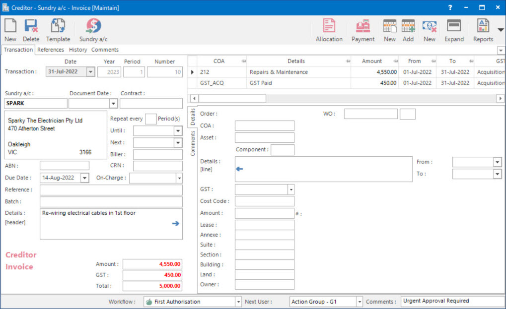Click the New icon with the red cross
Screen dimensions: 506x309
pos(429,27)
